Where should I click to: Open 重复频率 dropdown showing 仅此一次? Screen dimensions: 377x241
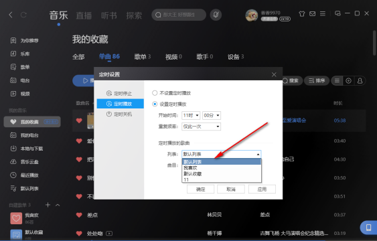[x=202, y=127]
